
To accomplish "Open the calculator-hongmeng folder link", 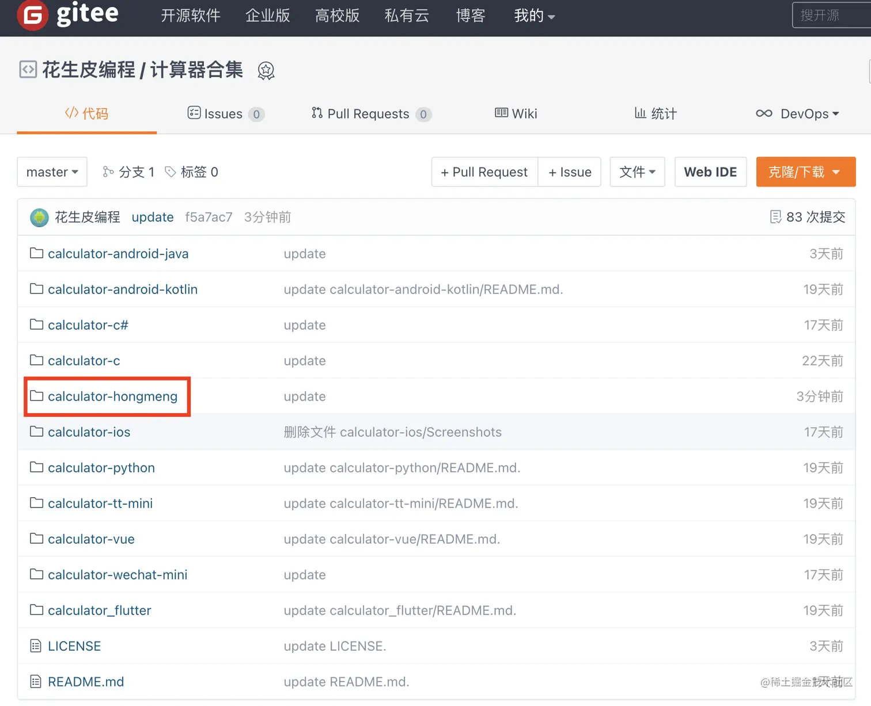I will (113, 396).
